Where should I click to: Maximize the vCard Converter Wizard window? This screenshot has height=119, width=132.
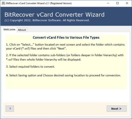118,3
